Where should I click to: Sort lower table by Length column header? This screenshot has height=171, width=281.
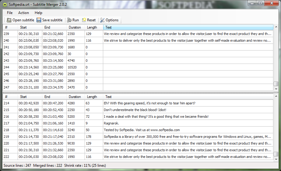click(x=94, y=97)
